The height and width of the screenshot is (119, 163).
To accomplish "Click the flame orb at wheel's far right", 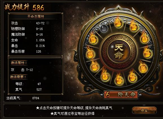I will [147, 53].
